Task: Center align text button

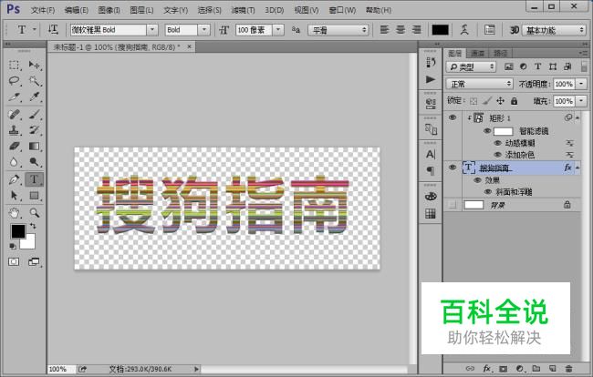Action: (401, 29)
